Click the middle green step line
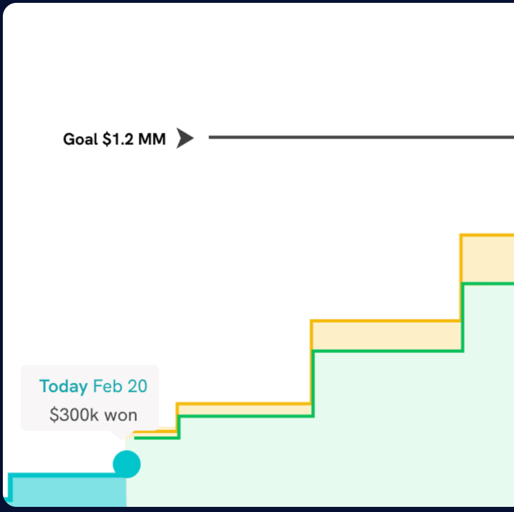 click(388, 351)
